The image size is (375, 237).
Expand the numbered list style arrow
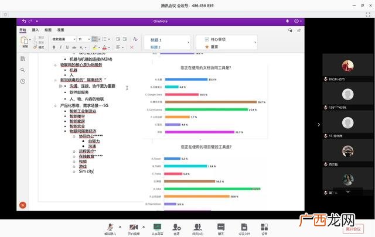click(109, 39)
